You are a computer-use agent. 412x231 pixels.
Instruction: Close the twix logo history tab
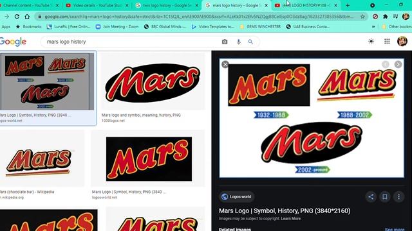(x=196, y=5)
